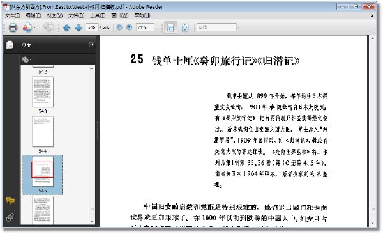Click the thumbnail panel scrollbar thumb

[x=91, y=209]
